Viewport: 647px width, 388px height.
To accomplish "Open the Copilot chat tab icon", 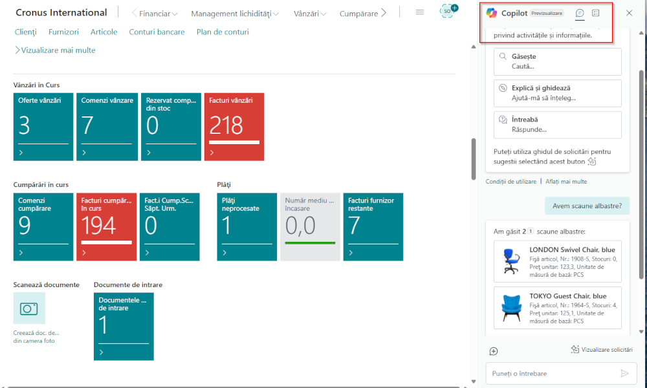I will click(x=580, y=13).
